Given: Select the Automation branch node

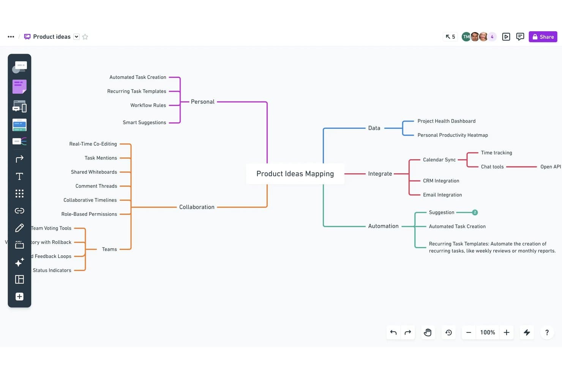Looking at the screenshot, I should pyautogui.click(x=384, y=226).
